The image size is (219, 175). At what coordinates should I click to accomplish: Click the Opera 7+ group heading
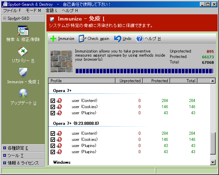click(x=62, y=91)
